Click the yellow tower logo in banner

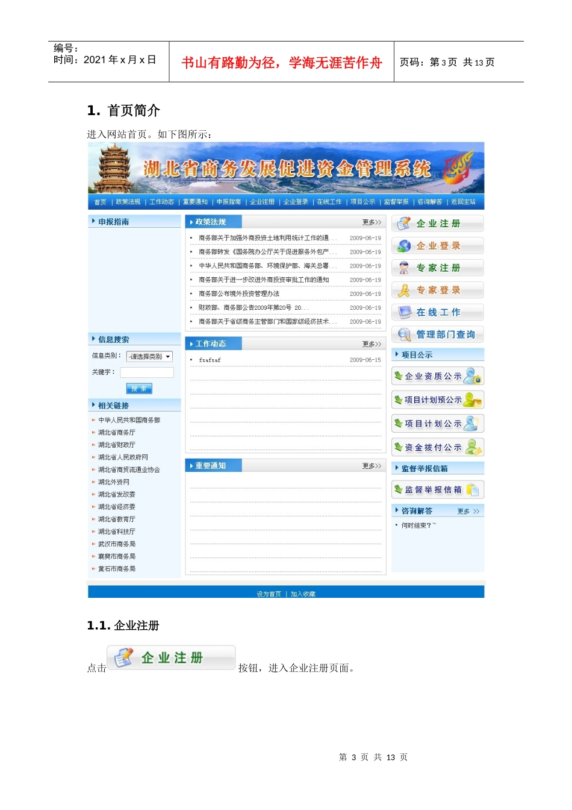click(113, 168)
